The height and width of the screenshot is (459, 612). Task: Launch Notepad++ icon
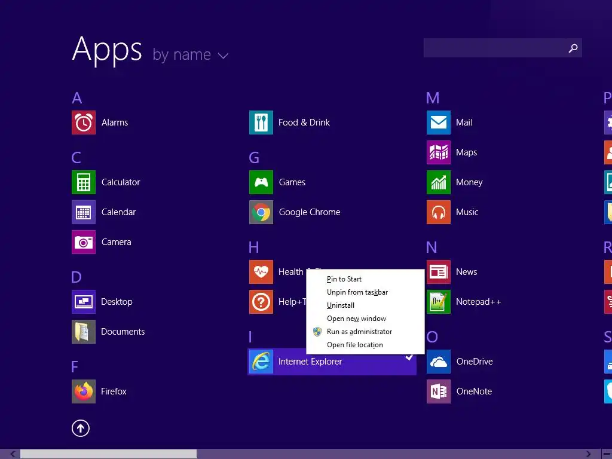pyautogui.click(x=439, y=302)
